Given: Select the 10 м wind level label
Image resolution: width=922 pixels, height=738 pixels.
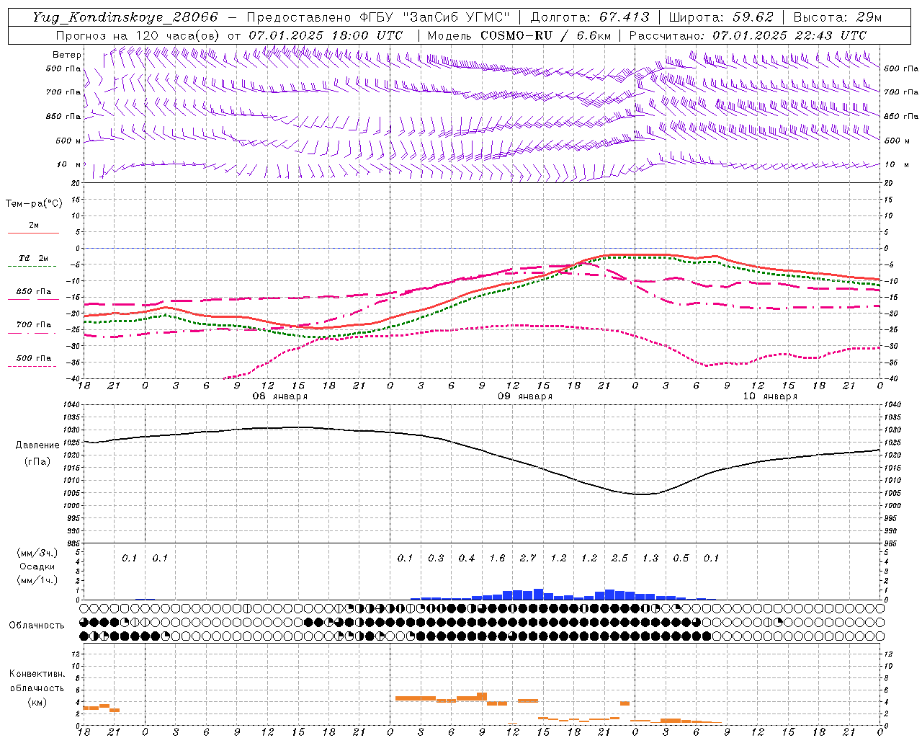Looking at the screenshot, I should click(x=68, y=164).
